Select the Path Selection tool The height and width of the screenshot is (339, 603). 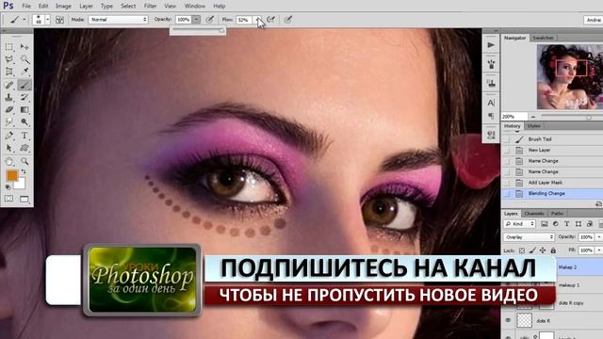(x=8, y=148)
